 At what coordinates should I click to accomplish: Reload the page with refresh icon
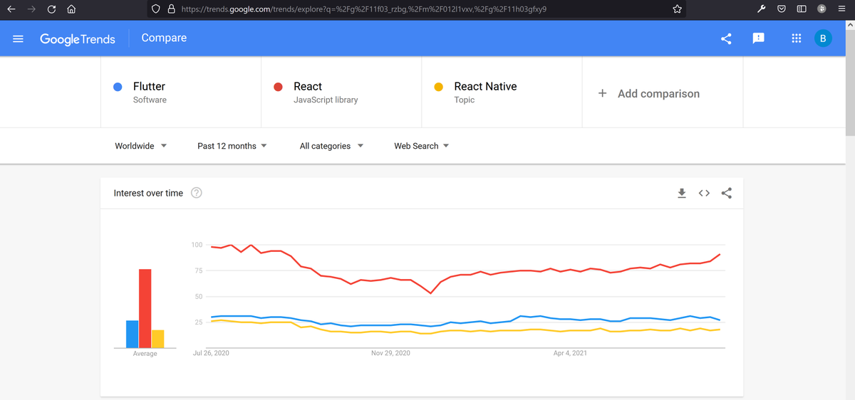pyautogui.click(x=51, y=9)
